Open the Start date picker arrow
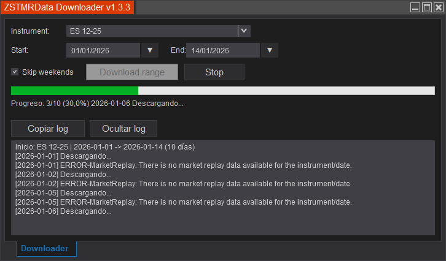The width and height of the screenshot is (446, 261). (150, 50)
